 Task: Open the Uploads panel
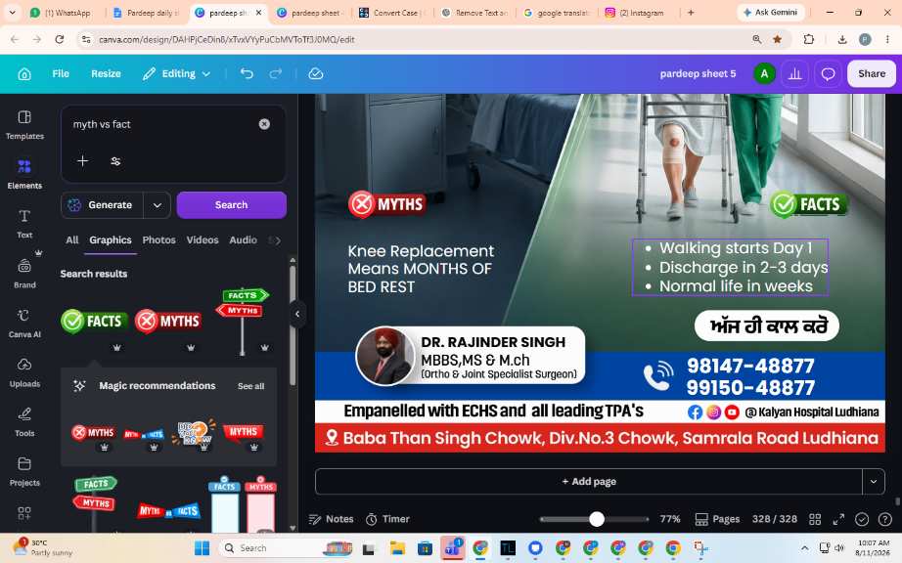pos(24,371)
